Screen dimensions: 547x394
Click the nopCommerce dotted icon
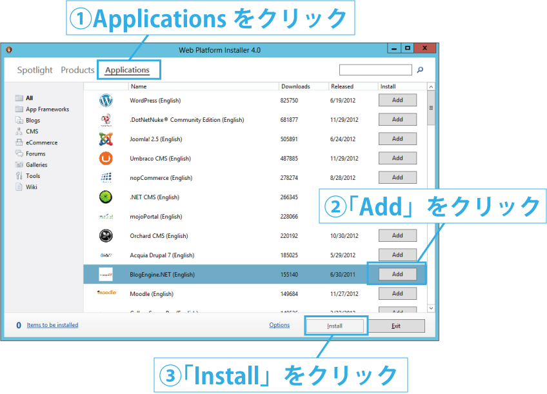[x=106, y=178]
